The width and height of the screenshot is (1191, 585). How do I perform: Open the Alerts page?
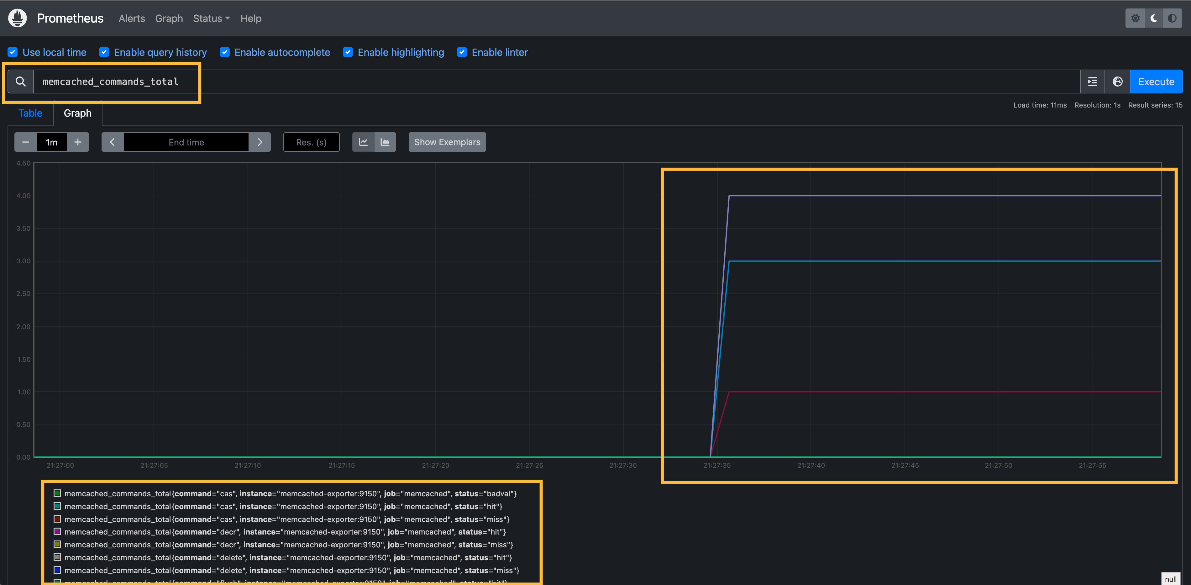tap(131, 18)
